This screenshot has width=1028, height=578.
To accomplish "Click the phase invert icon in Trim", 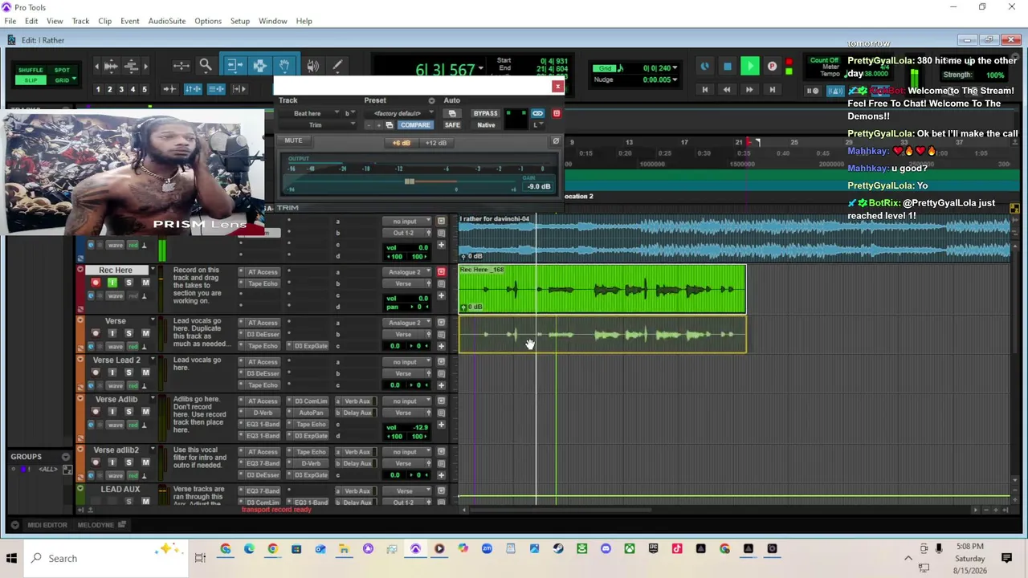I will tap(555, 141).
